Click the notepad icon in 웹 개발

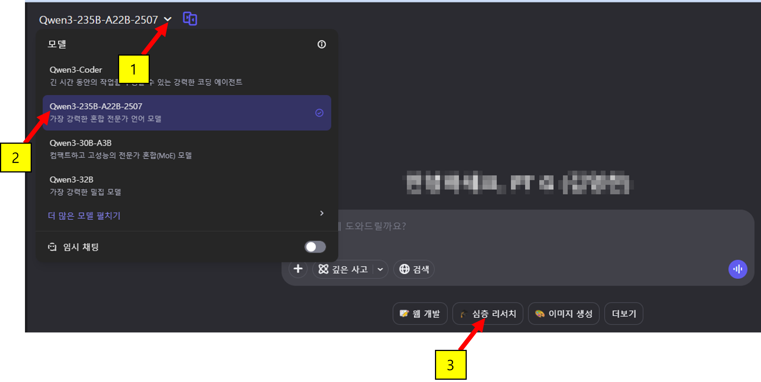404,314
